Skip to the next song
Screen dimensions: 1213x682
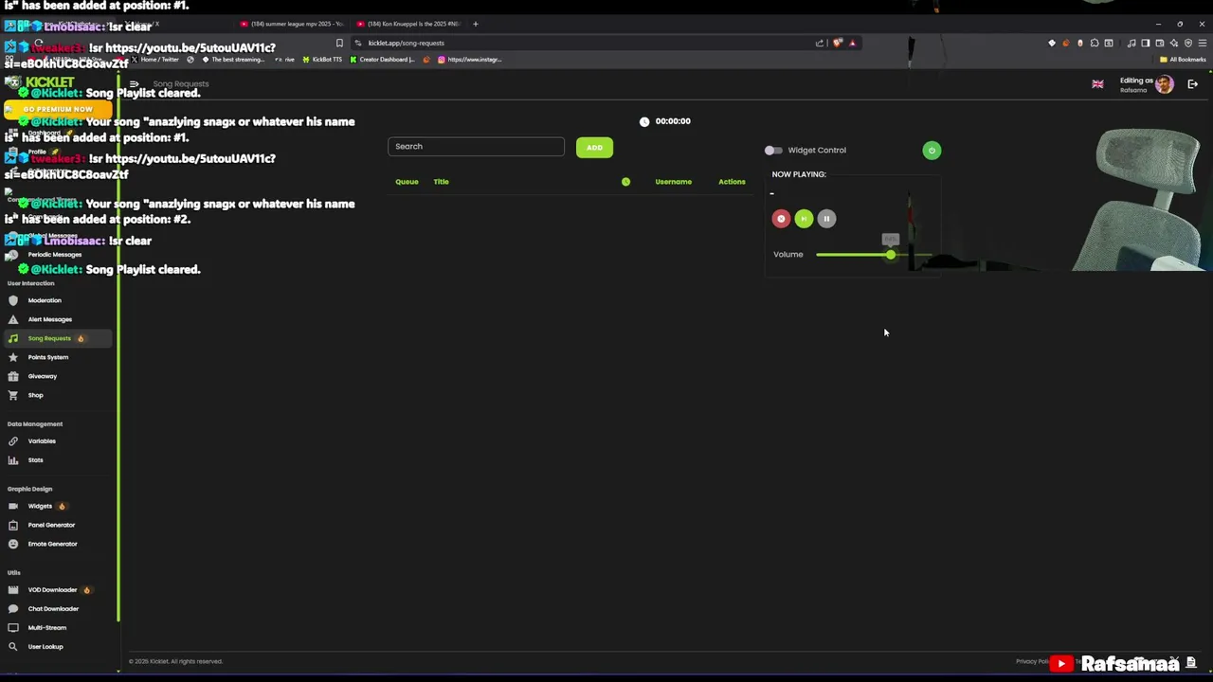coord(804,219)
